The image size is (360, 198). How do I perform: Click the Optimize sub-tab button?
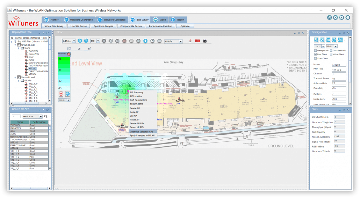pyautogui.click(x=185, y=26)
